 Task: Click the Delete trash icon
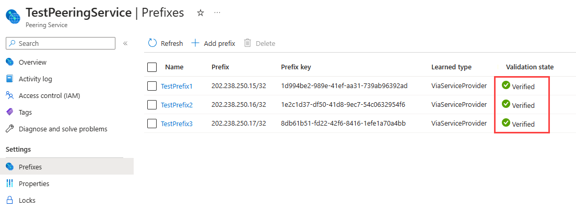(248, 43)
